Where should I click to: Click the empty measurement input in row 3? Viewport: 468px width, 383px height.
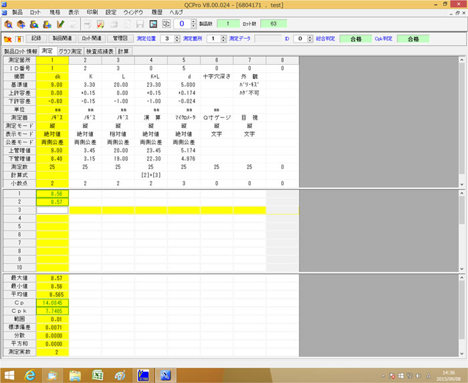[52, 210]
